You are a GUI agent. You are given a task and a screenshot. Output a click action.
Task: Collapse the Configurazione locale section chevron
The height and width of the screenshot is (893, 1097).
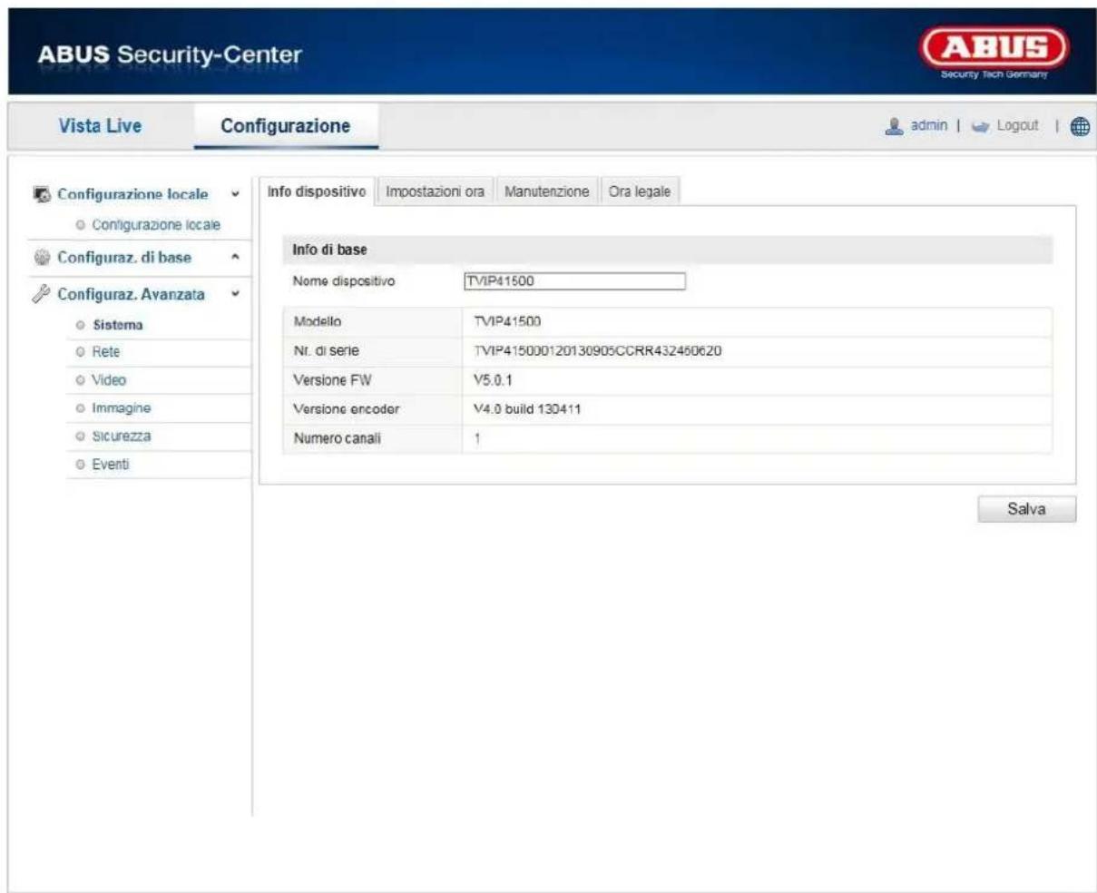pos(236,194)
